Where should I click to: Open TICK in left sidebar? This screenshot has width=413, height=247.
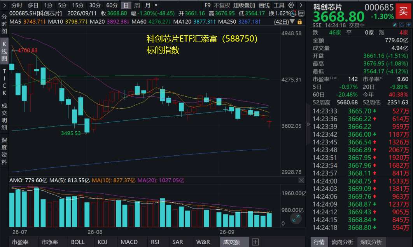coord(4,82)
